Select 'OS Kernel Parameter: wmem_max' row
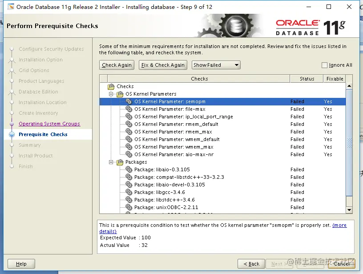 point(222,147)
